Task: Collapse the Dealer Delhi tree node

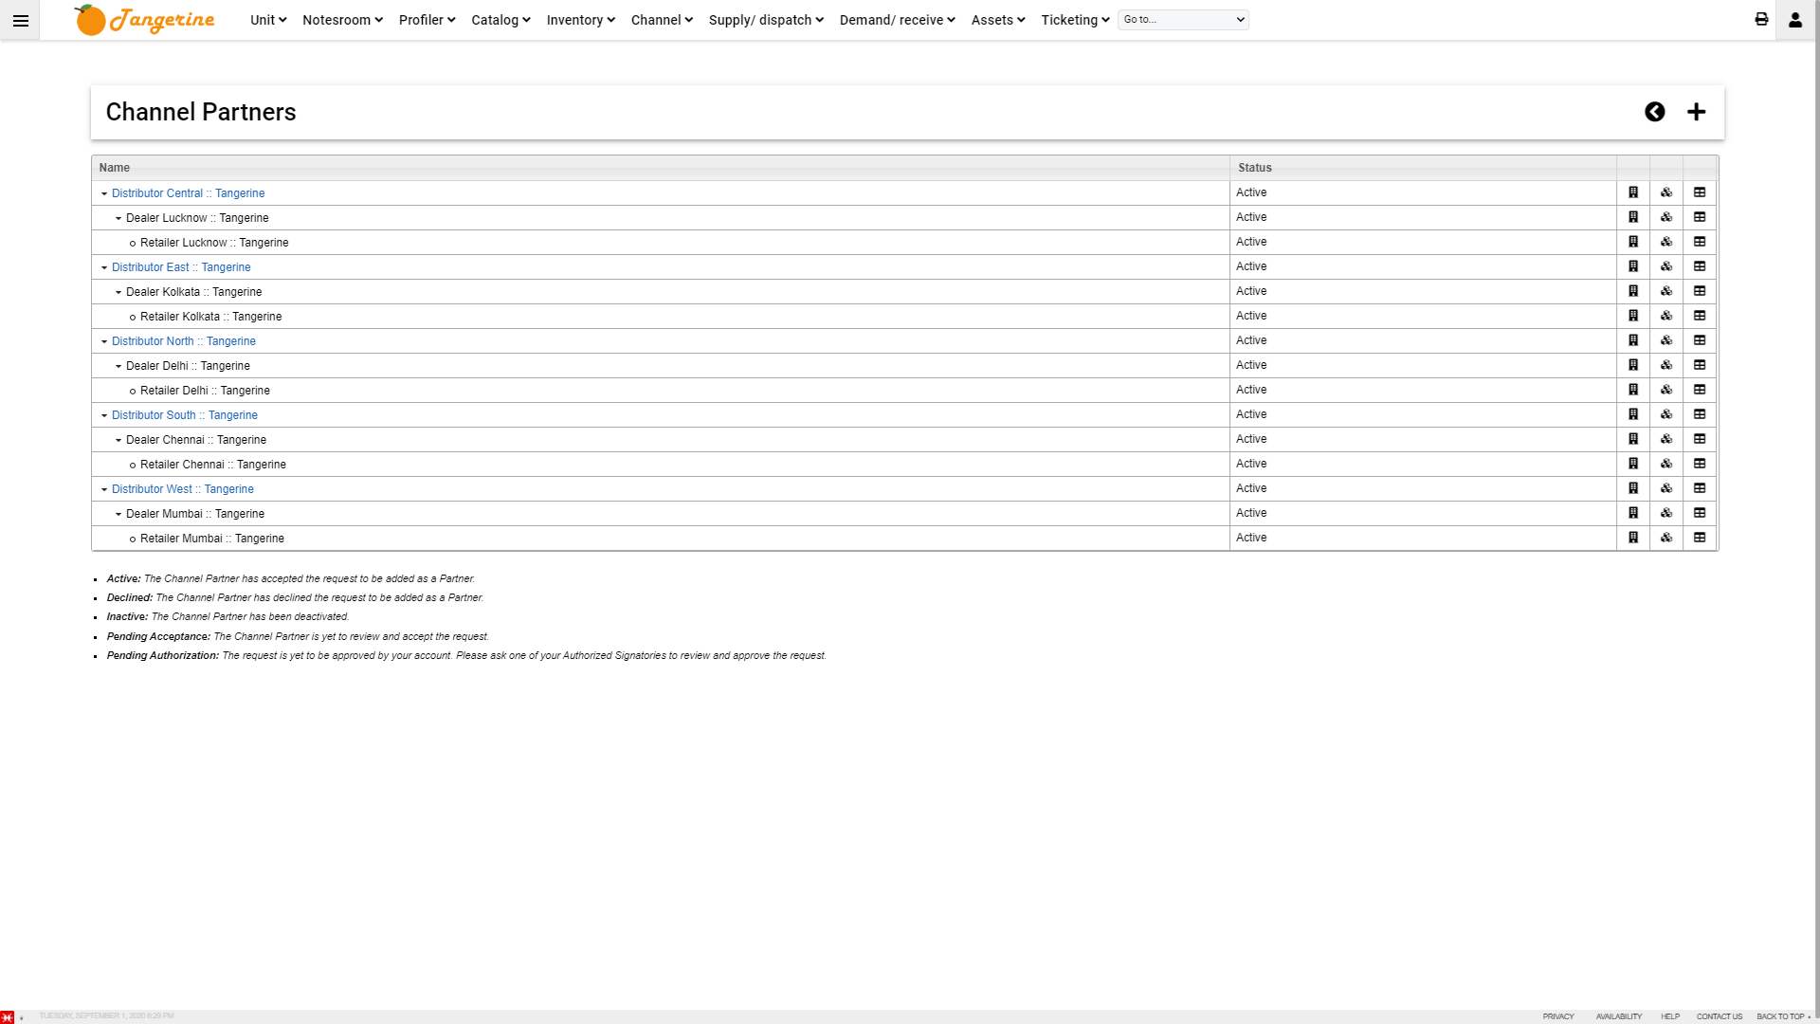Action: (x=118, y=366)
